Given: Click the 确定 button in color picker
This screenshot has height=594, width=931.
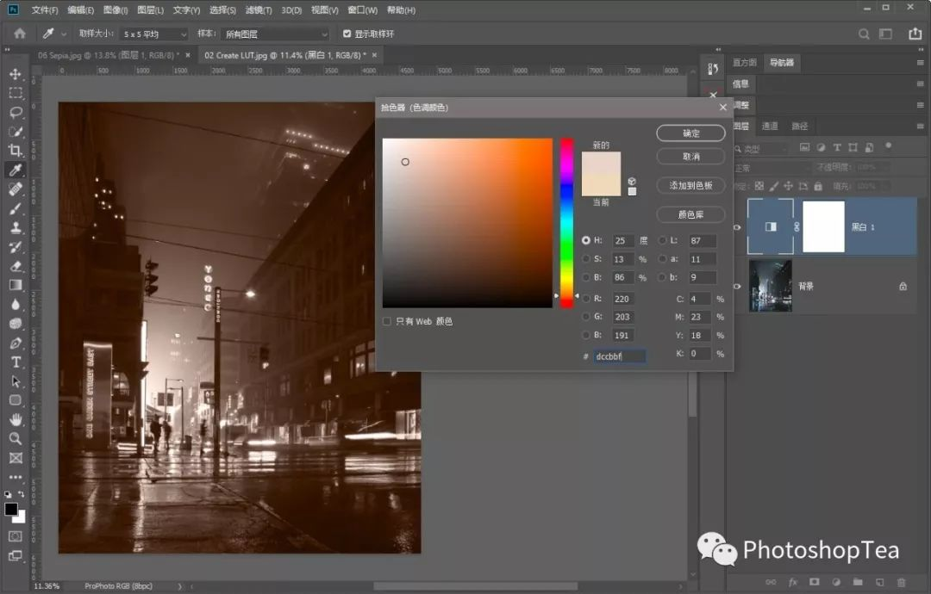Looking at the screenshot, I should click(690, 133).
